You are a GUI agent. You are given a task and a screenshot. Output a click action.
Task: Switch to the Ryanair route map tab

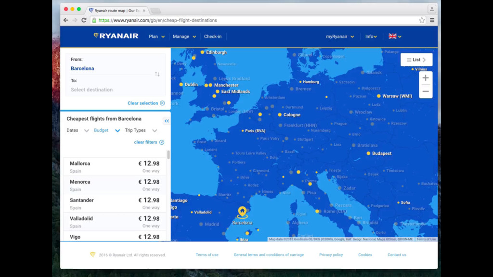[x=117, y=11]
